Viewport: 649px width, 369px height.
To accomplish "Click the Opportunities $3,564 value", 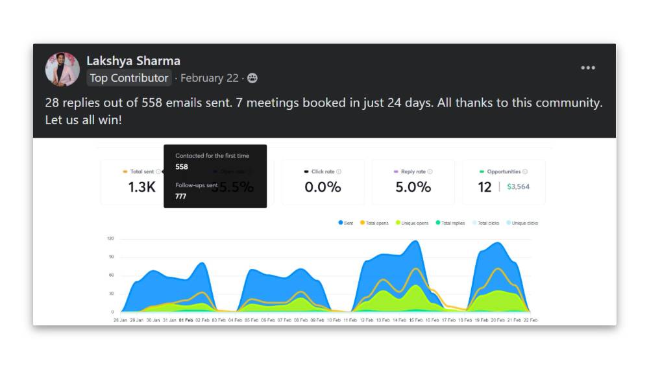I will coord(518,187).
